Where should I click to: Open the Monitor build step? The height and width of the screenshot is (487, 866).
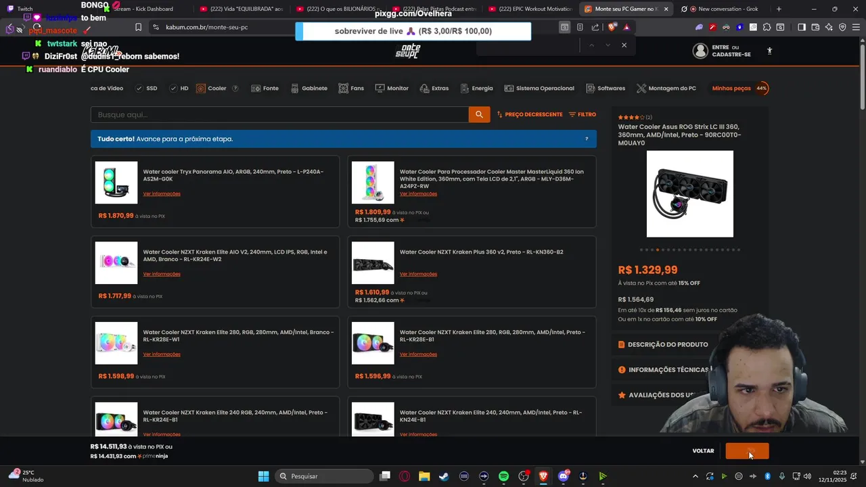click(392, 89)
